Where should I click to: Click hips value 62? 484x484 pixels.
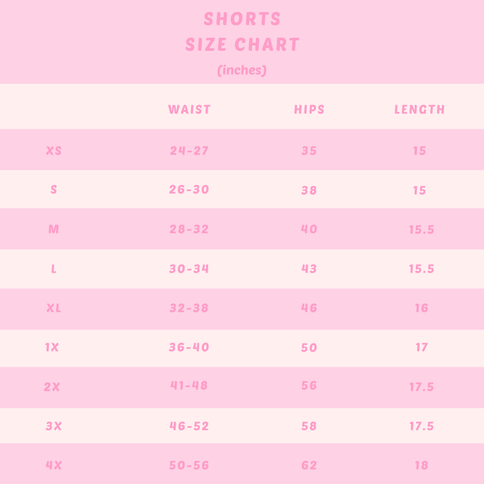coord(309,465)
